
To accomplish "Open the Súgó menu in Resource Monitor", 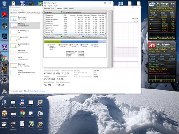I will pyautogui.click(x=55, y=6).
